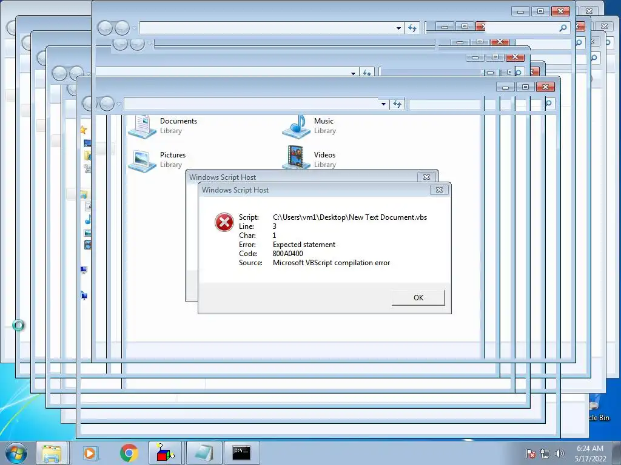Open the Videos library
Image resolution: width=621 pixels, height=465 pixels.
(309, 158)
